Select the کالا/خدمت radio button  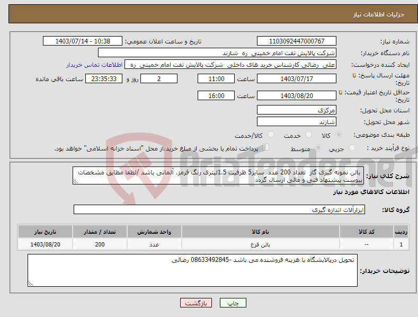[x=271, y=135]
